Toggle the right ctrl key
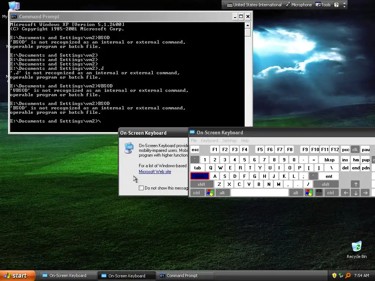375x281 pixels. point(331,192)
